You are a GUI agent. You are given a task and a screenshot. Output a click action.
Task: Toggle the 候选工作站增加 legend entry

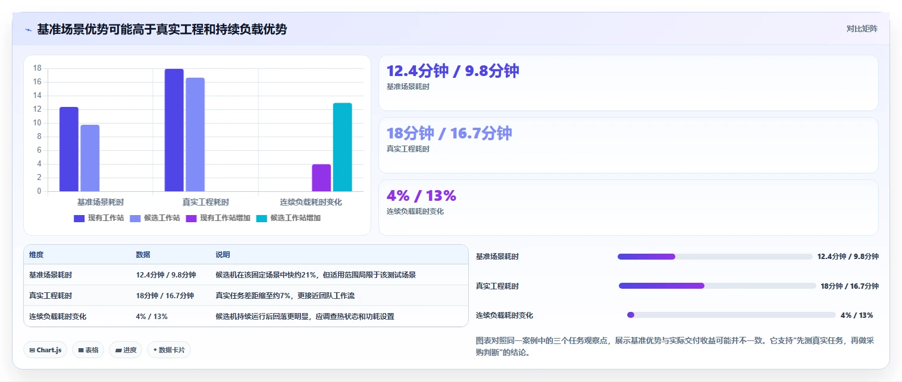click(289, 218)
